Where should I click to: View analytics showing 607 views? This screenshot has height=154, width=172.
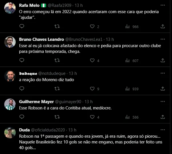132,61
